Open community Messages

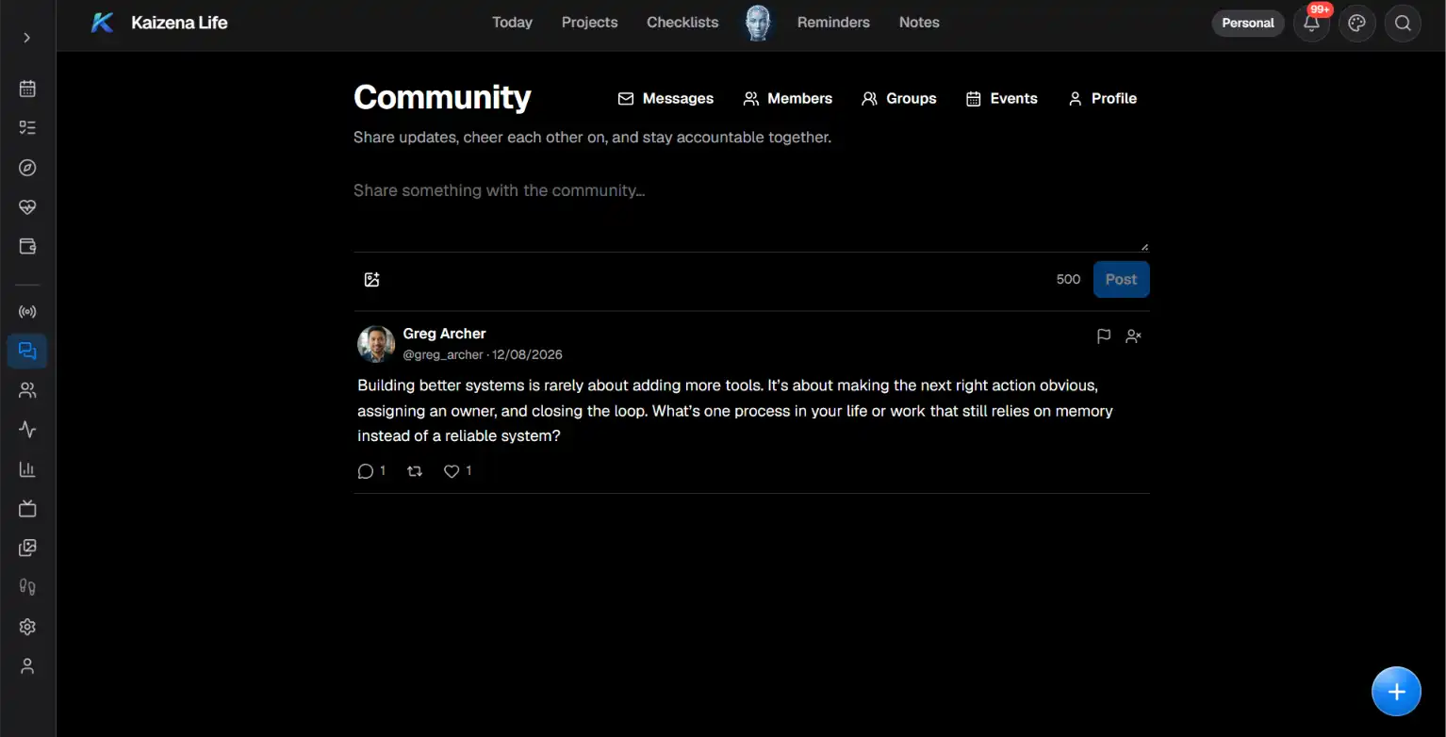[665, 98]
